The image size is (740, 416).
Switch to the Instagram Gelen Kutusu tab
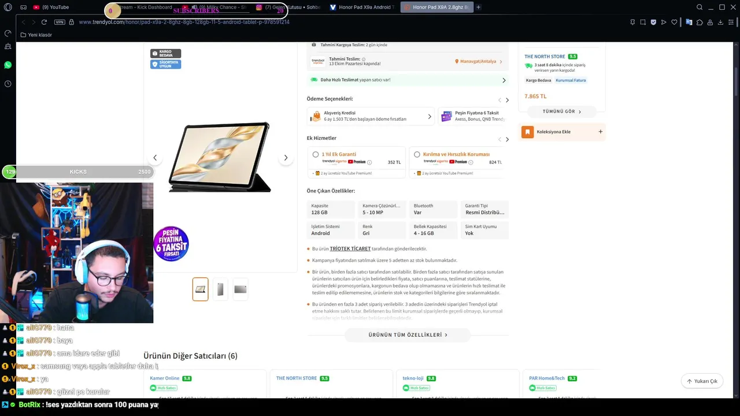(x=287, y=7)
